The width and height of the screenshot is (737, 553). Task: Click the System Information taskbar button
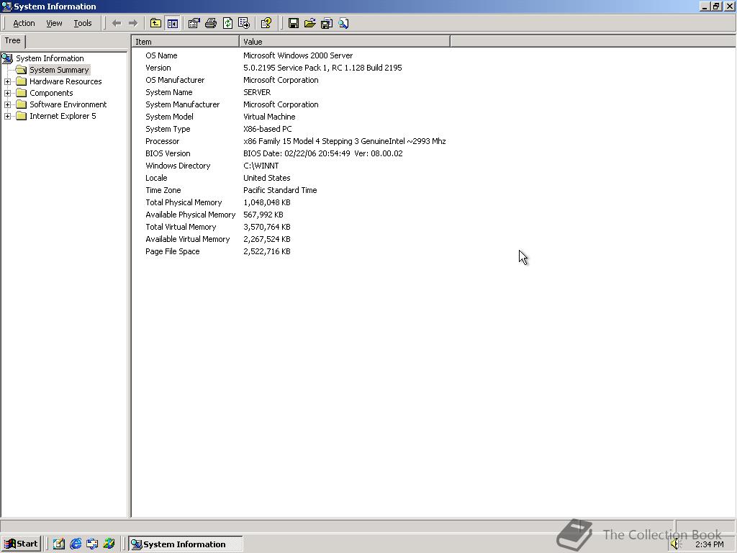[185, 544]
